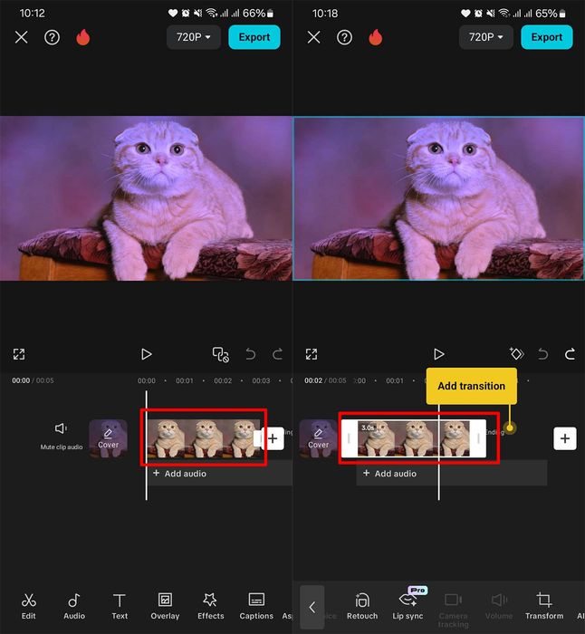
Task: Tap the flame icon in the right screenshot
Action: (375, 37)
